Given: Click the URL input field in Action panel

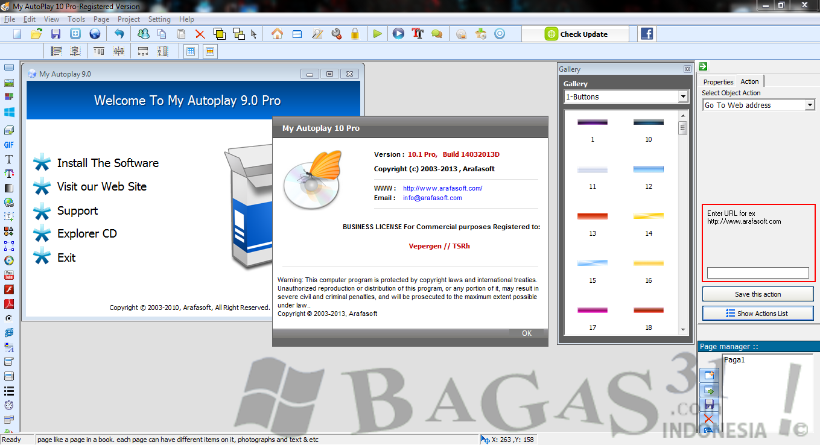Looking at the screenshot, I should [758, 273].
